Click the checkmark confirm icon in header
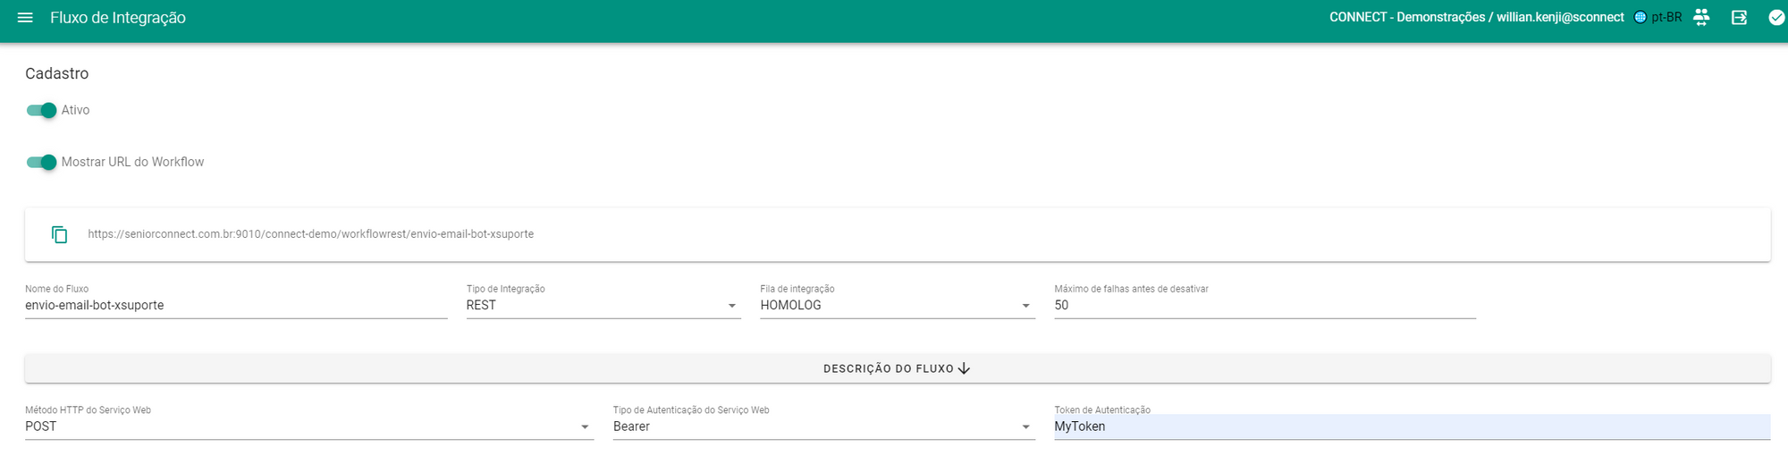Image resolution: width=1788 pixels, height=456 pixels. pyautogui.click(x=1776, y=18)
